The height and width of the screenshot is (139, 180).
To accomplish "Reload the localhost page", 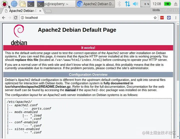I will click(x=15, y=18).
